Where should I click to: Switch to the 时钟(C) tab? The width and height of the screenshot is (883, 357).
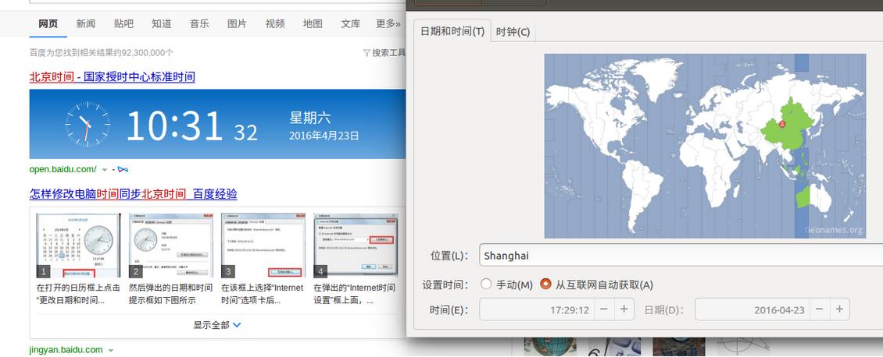point(513,31)
